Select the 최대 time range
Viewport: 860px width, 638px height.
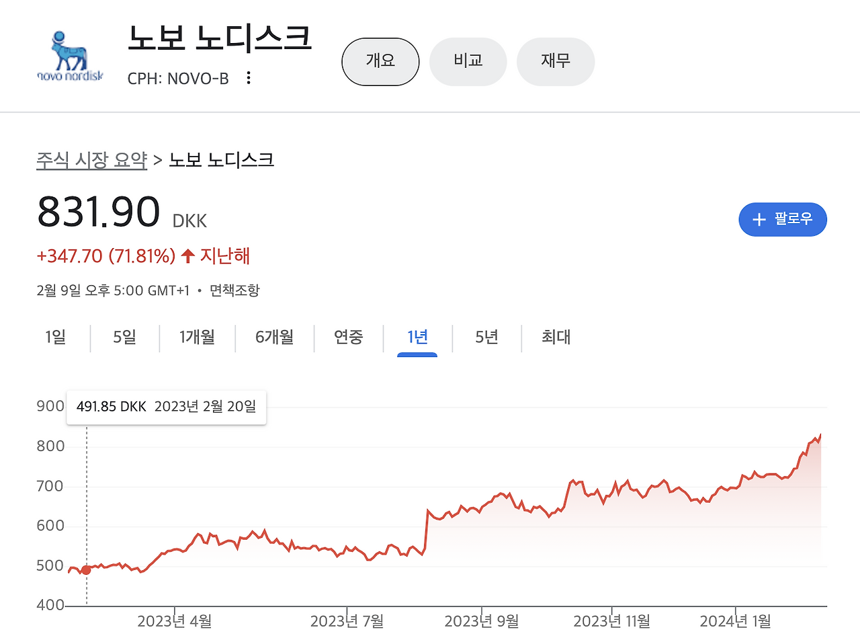[x=556, y=338]
